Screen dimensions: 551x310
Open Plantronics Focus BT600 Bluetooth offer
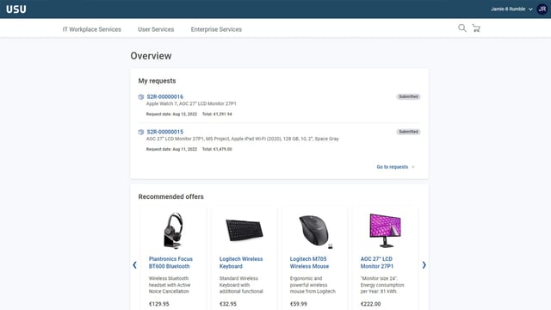pyautogui.click(x=170, y=263)
